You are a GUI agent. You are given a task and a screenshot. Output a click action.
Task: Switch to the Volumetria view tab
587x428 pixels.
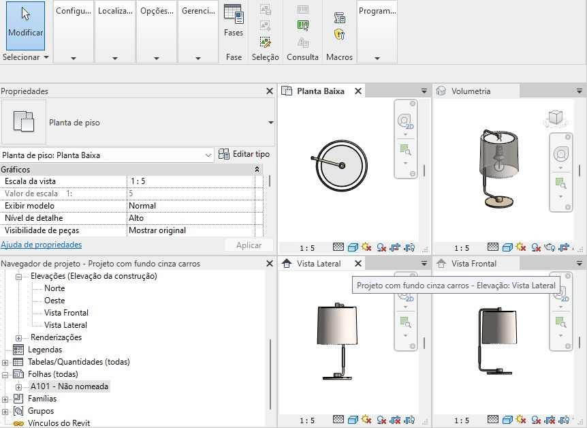[x=471, y=91]
